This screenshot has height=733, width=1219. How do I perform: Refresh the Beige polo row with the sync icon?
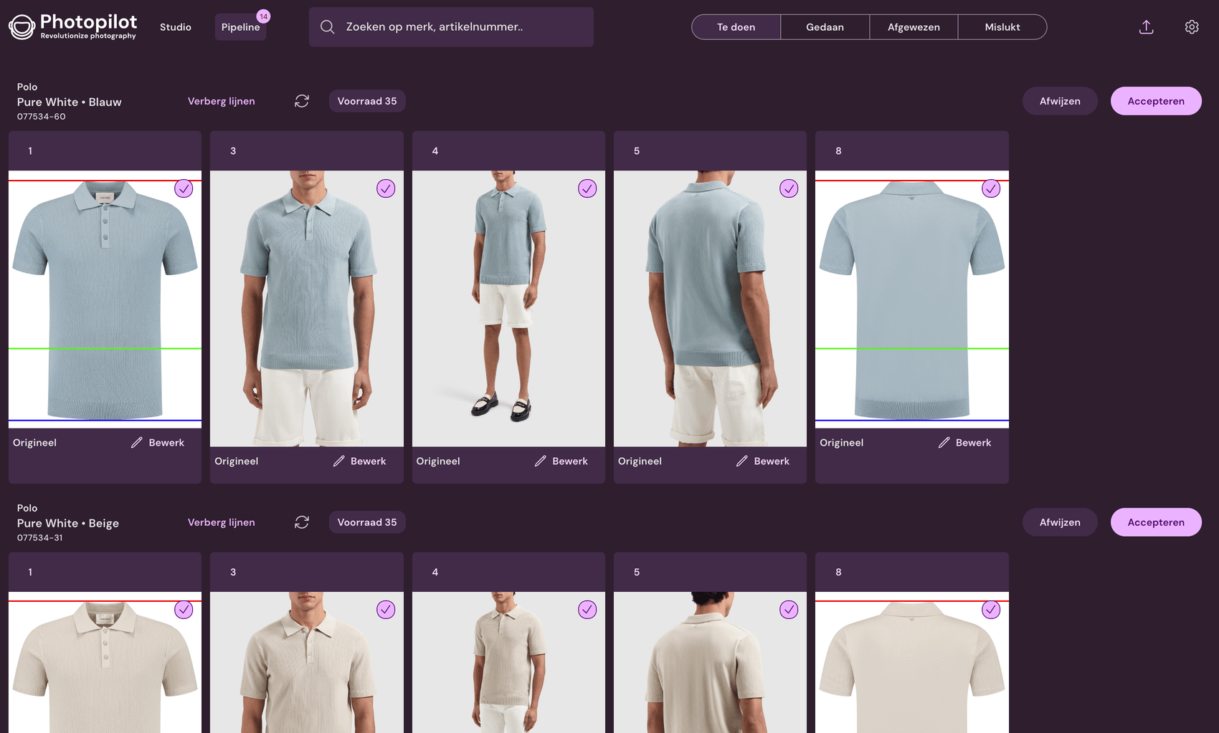302,522
